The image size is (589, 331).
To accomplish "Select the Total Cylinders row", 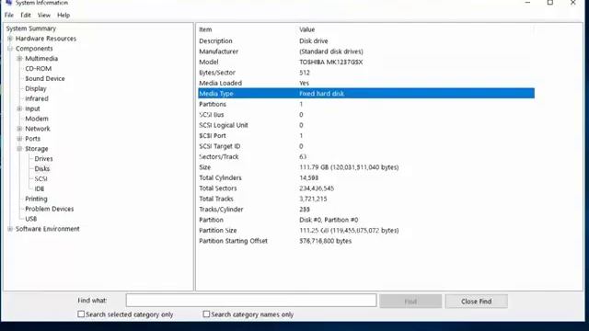I will [366, 177].
